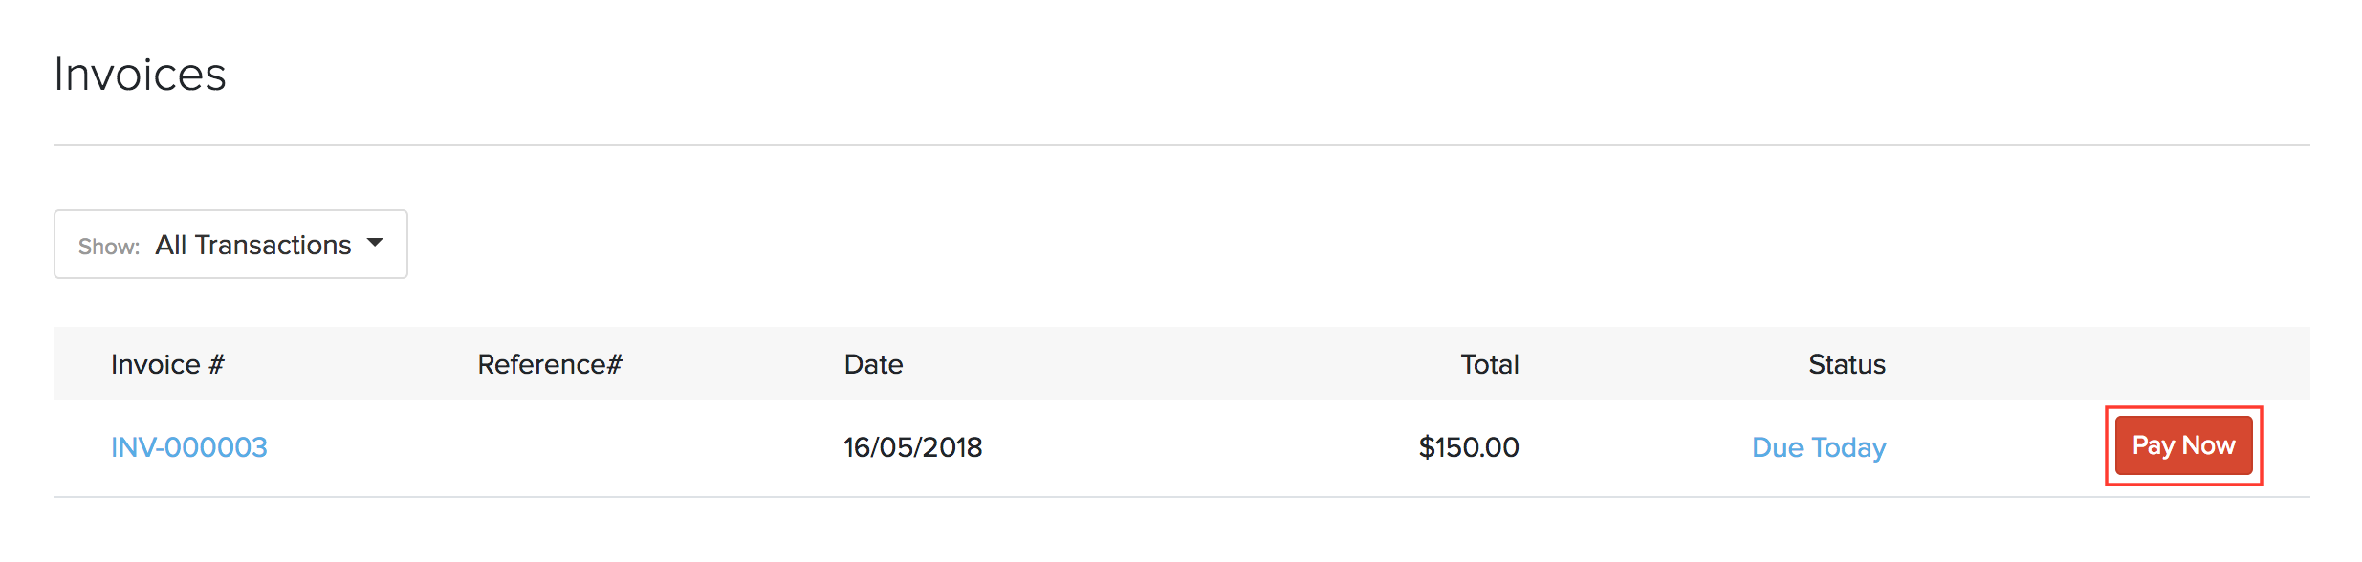Click the Due Today status link
This screenshot has height=562, width=2362.
coord(1819,447)
